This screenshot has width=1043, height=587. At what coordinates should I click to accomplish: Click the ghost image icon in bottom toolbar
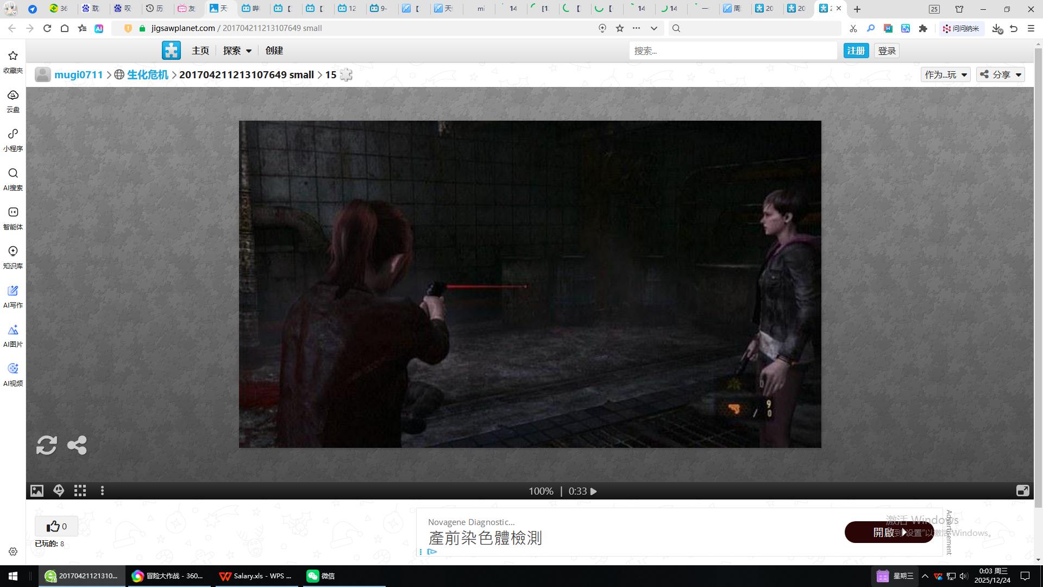coord(59,491)
